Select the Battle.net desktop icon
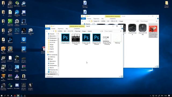Image resolution: width=172 pixels, height=97 pixels. [x=10, y=40]
